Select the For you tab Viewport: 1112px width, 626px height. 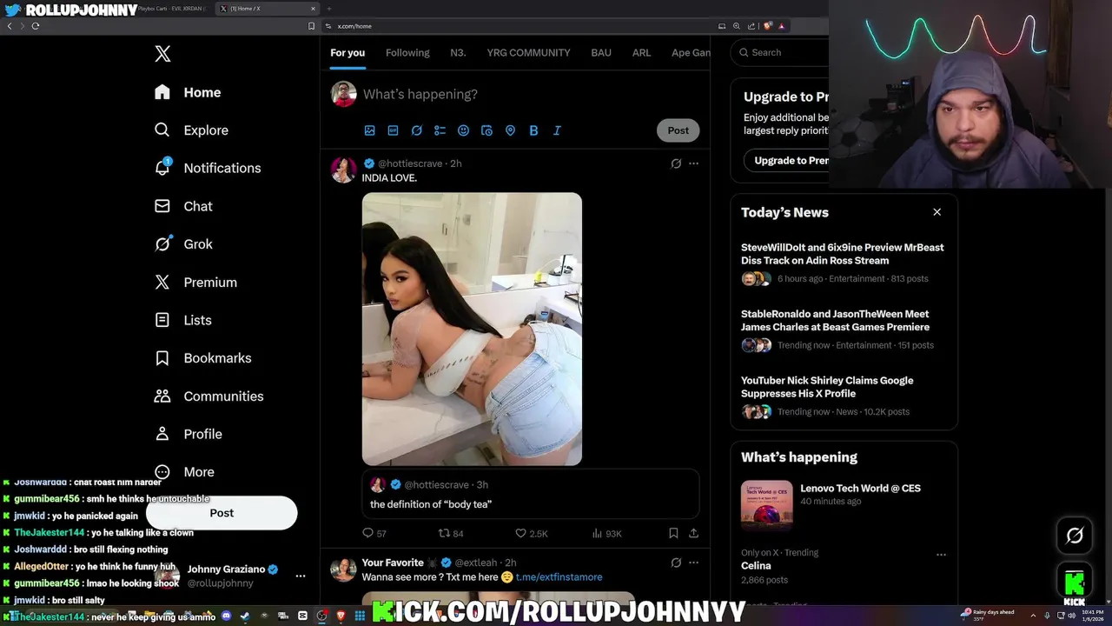coord(347,53)
